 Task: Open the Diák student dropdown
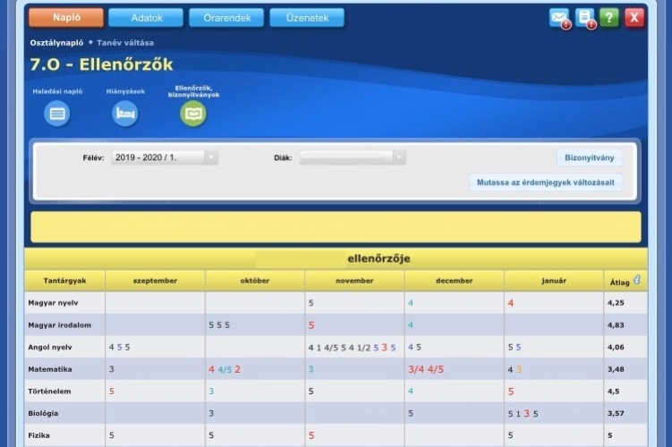tap(353, 157)
